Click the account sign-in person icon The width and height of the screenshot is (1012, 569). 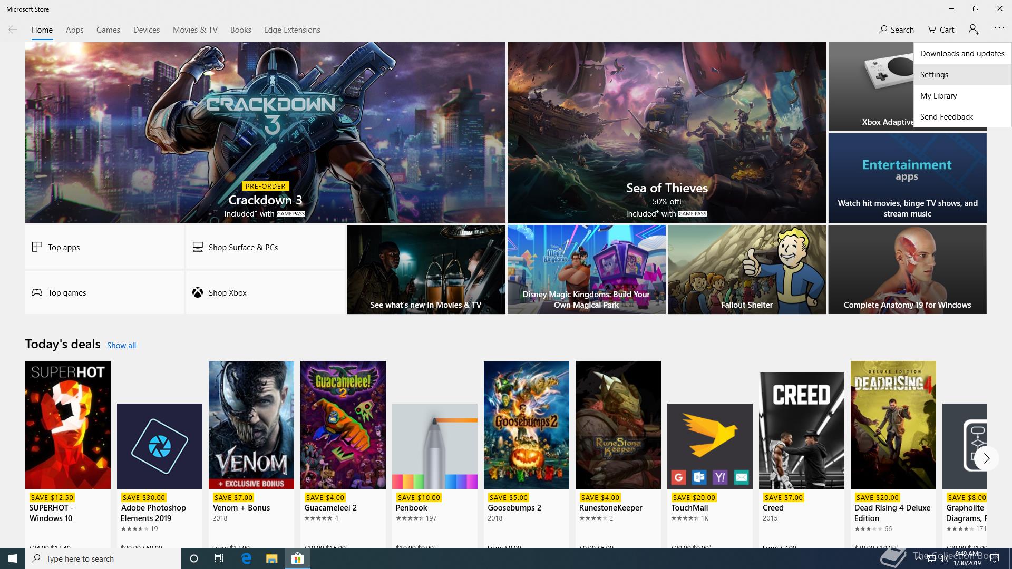974,30
